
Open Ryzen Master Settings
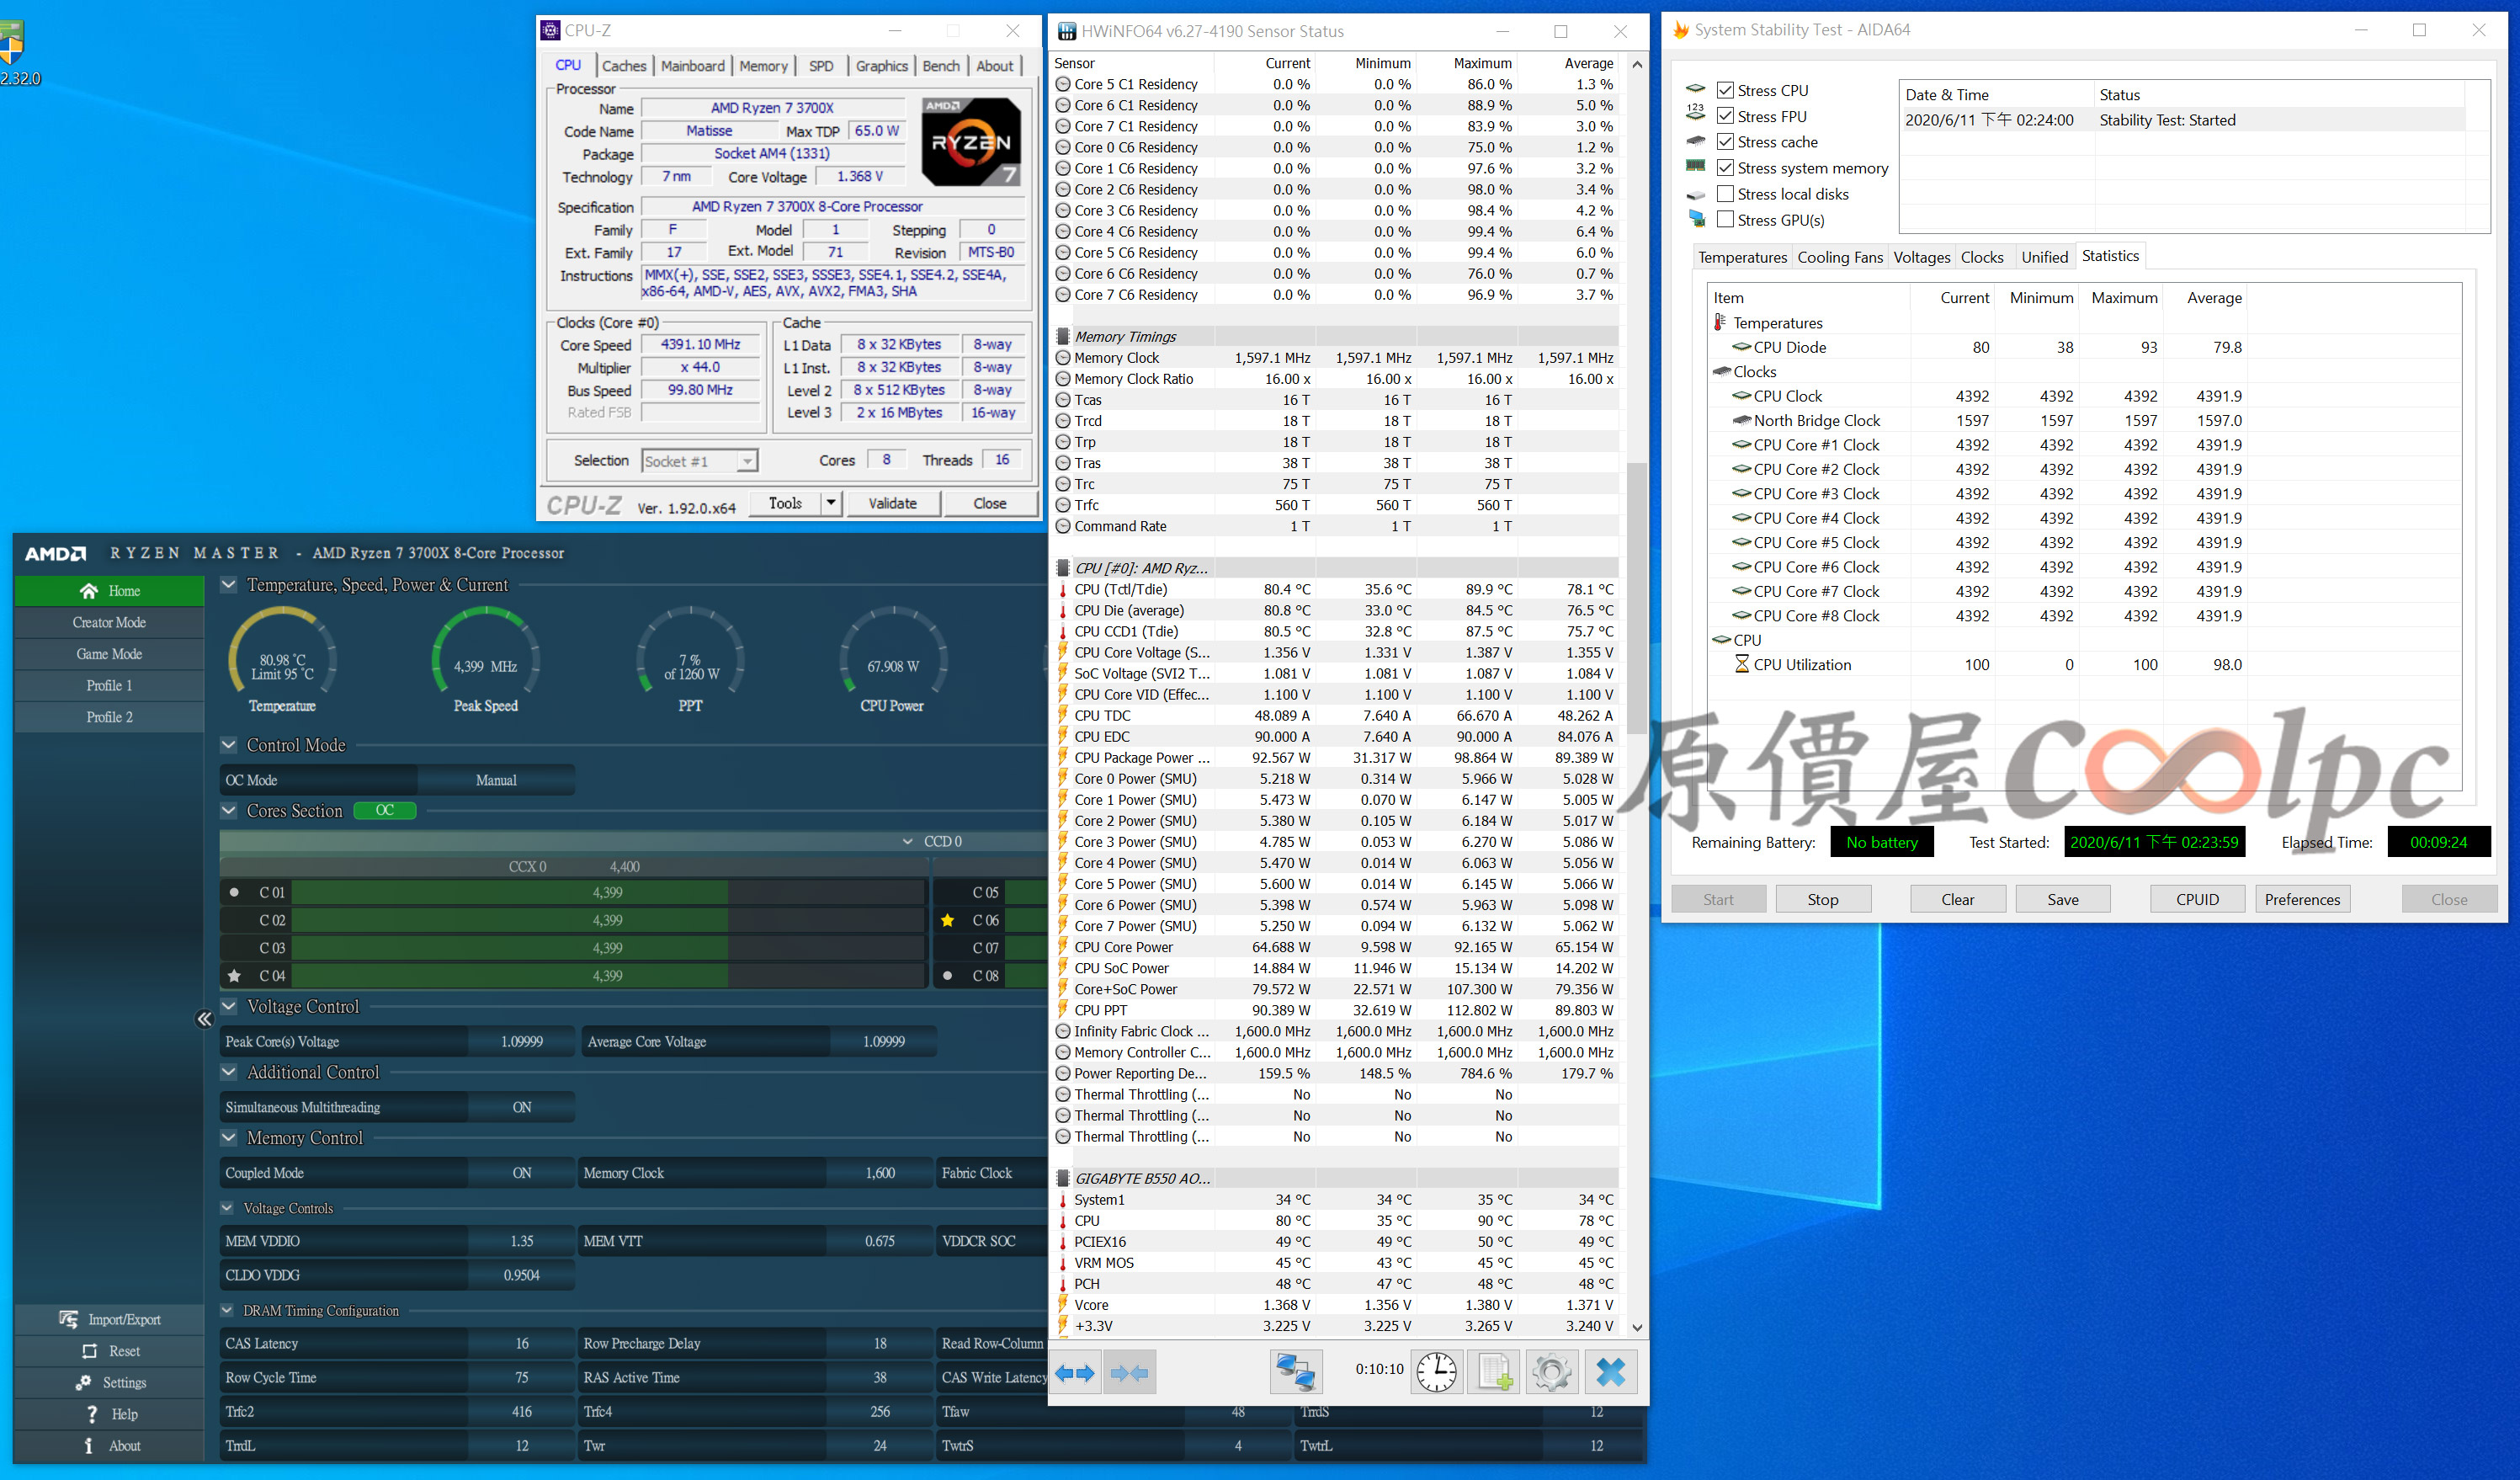pos(110,1383)
